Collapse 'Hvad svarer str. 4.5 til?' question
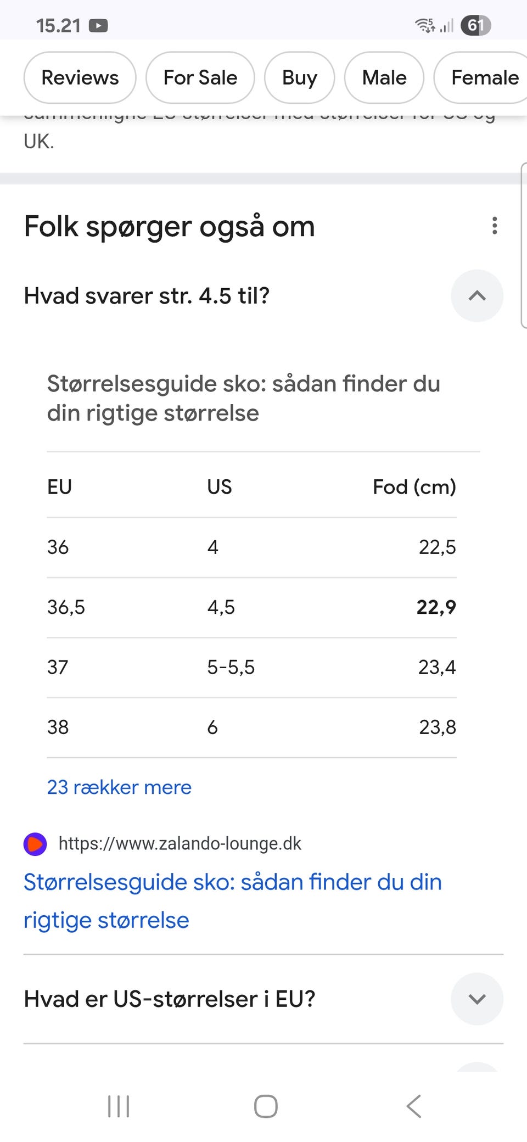This screenshot has height=1142, width=527. coord(476,296)
